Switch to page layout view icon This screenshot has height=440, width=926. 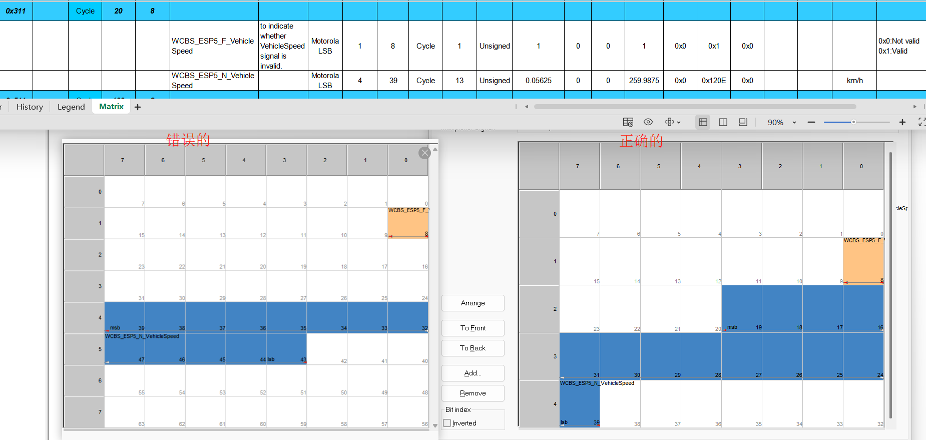743,122
